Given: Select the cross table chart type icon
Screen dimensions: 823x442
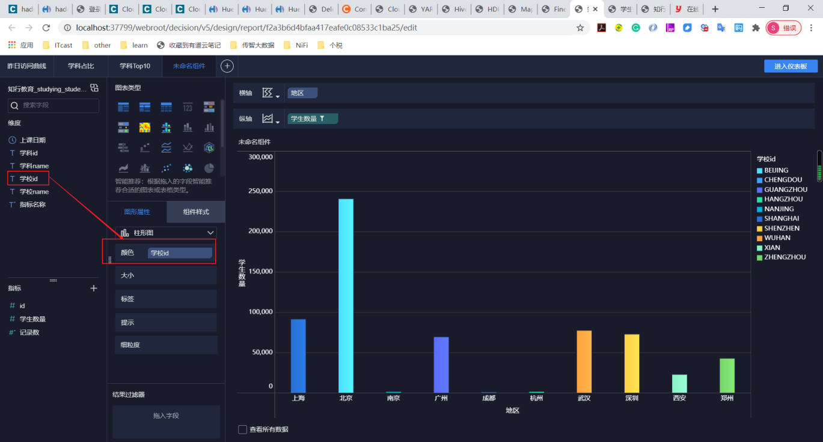Looking at the screenshot, I should (x=145, y=108).
